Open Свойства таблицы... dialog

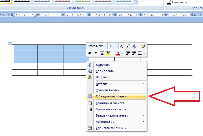116,128
